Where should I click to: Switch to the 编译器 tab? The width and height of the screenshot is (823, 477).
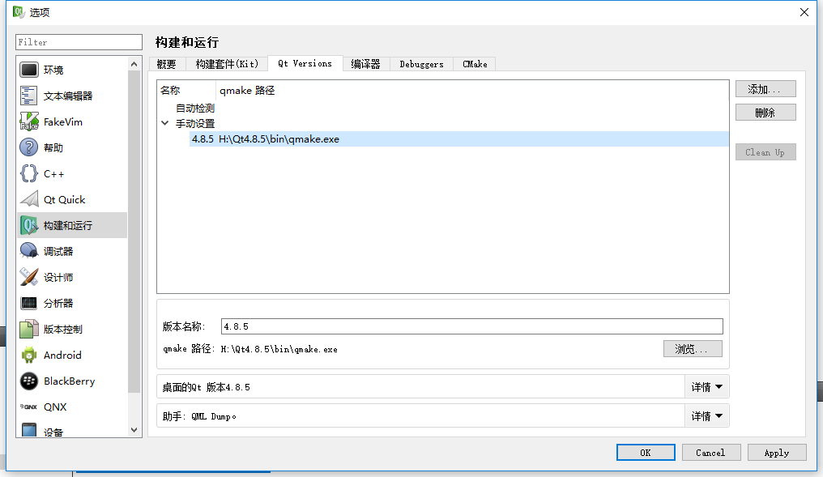[365, 63]
